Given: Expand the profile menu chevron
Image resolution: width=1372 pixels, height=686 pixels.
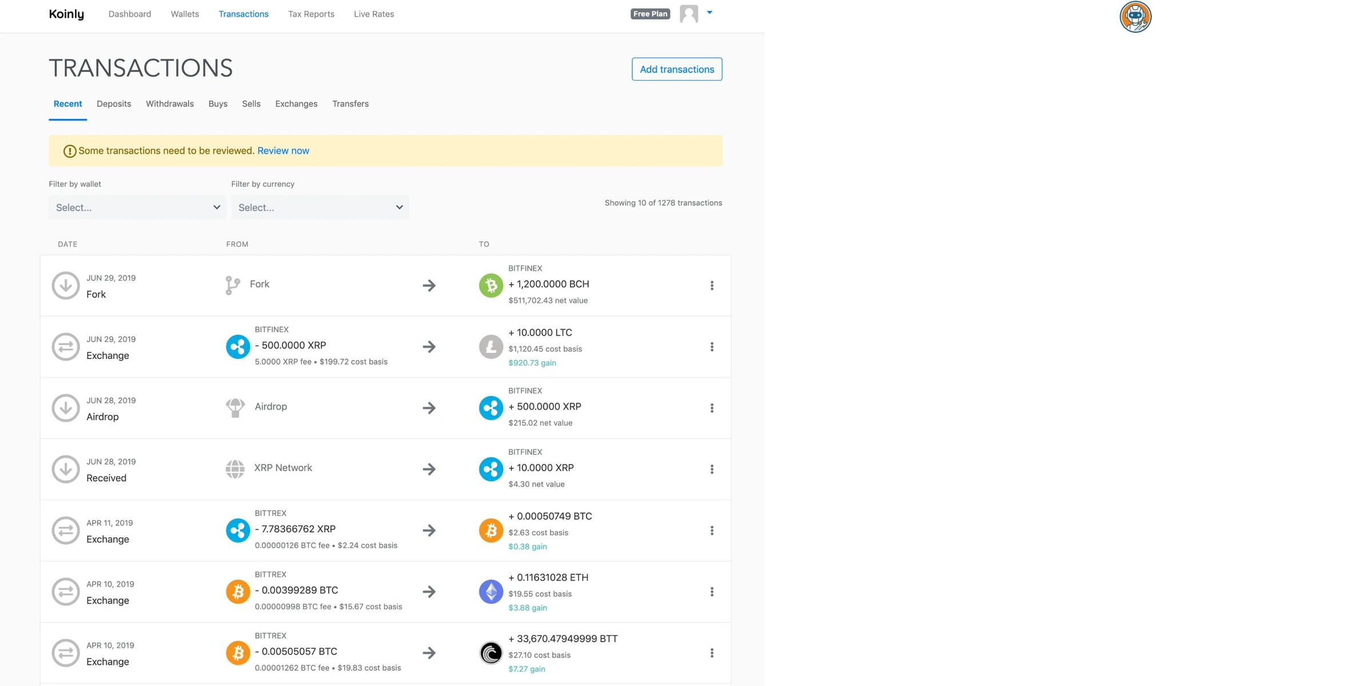Looking at the screenshot, I should (709, 13).
